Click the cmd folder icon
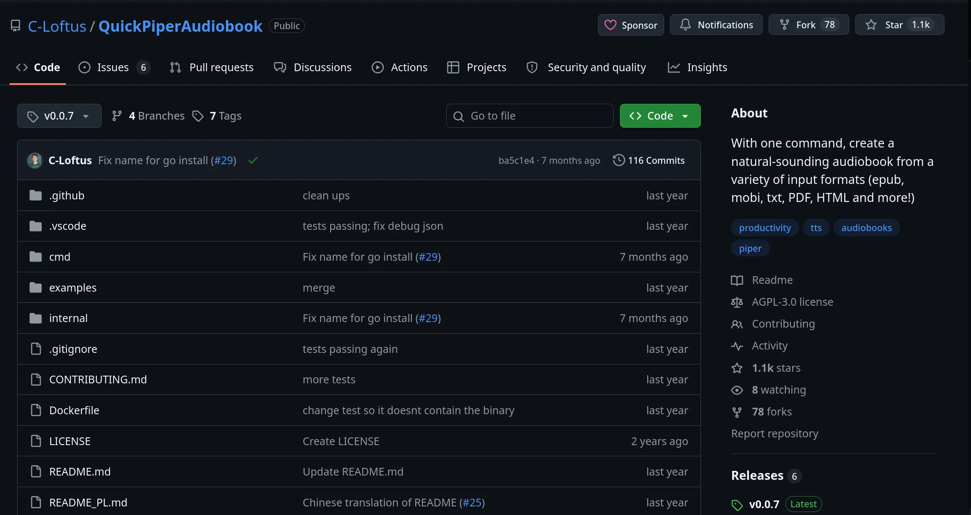 (36, 257)
